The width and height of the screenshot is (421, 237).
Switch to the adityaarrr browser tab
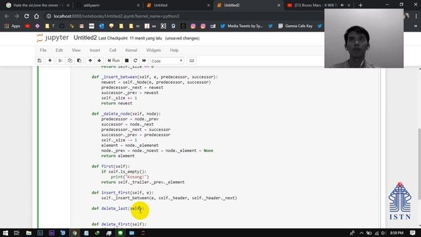coord(107,5)
